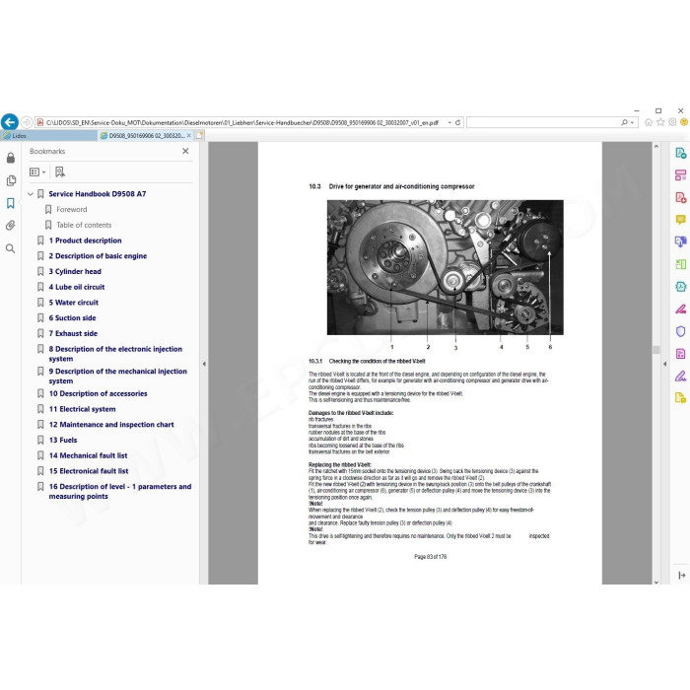Collapse the left bookmarks pane with arrow handle

click(x=204, y=364)
